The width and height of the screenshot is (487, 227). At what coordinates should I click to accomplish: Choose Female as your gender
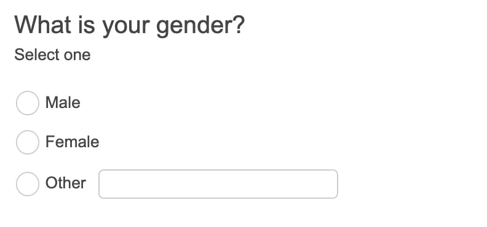click(27, 142)
